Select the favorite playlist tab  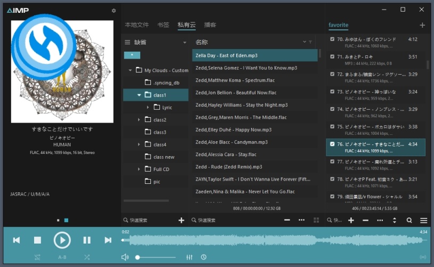338,25
